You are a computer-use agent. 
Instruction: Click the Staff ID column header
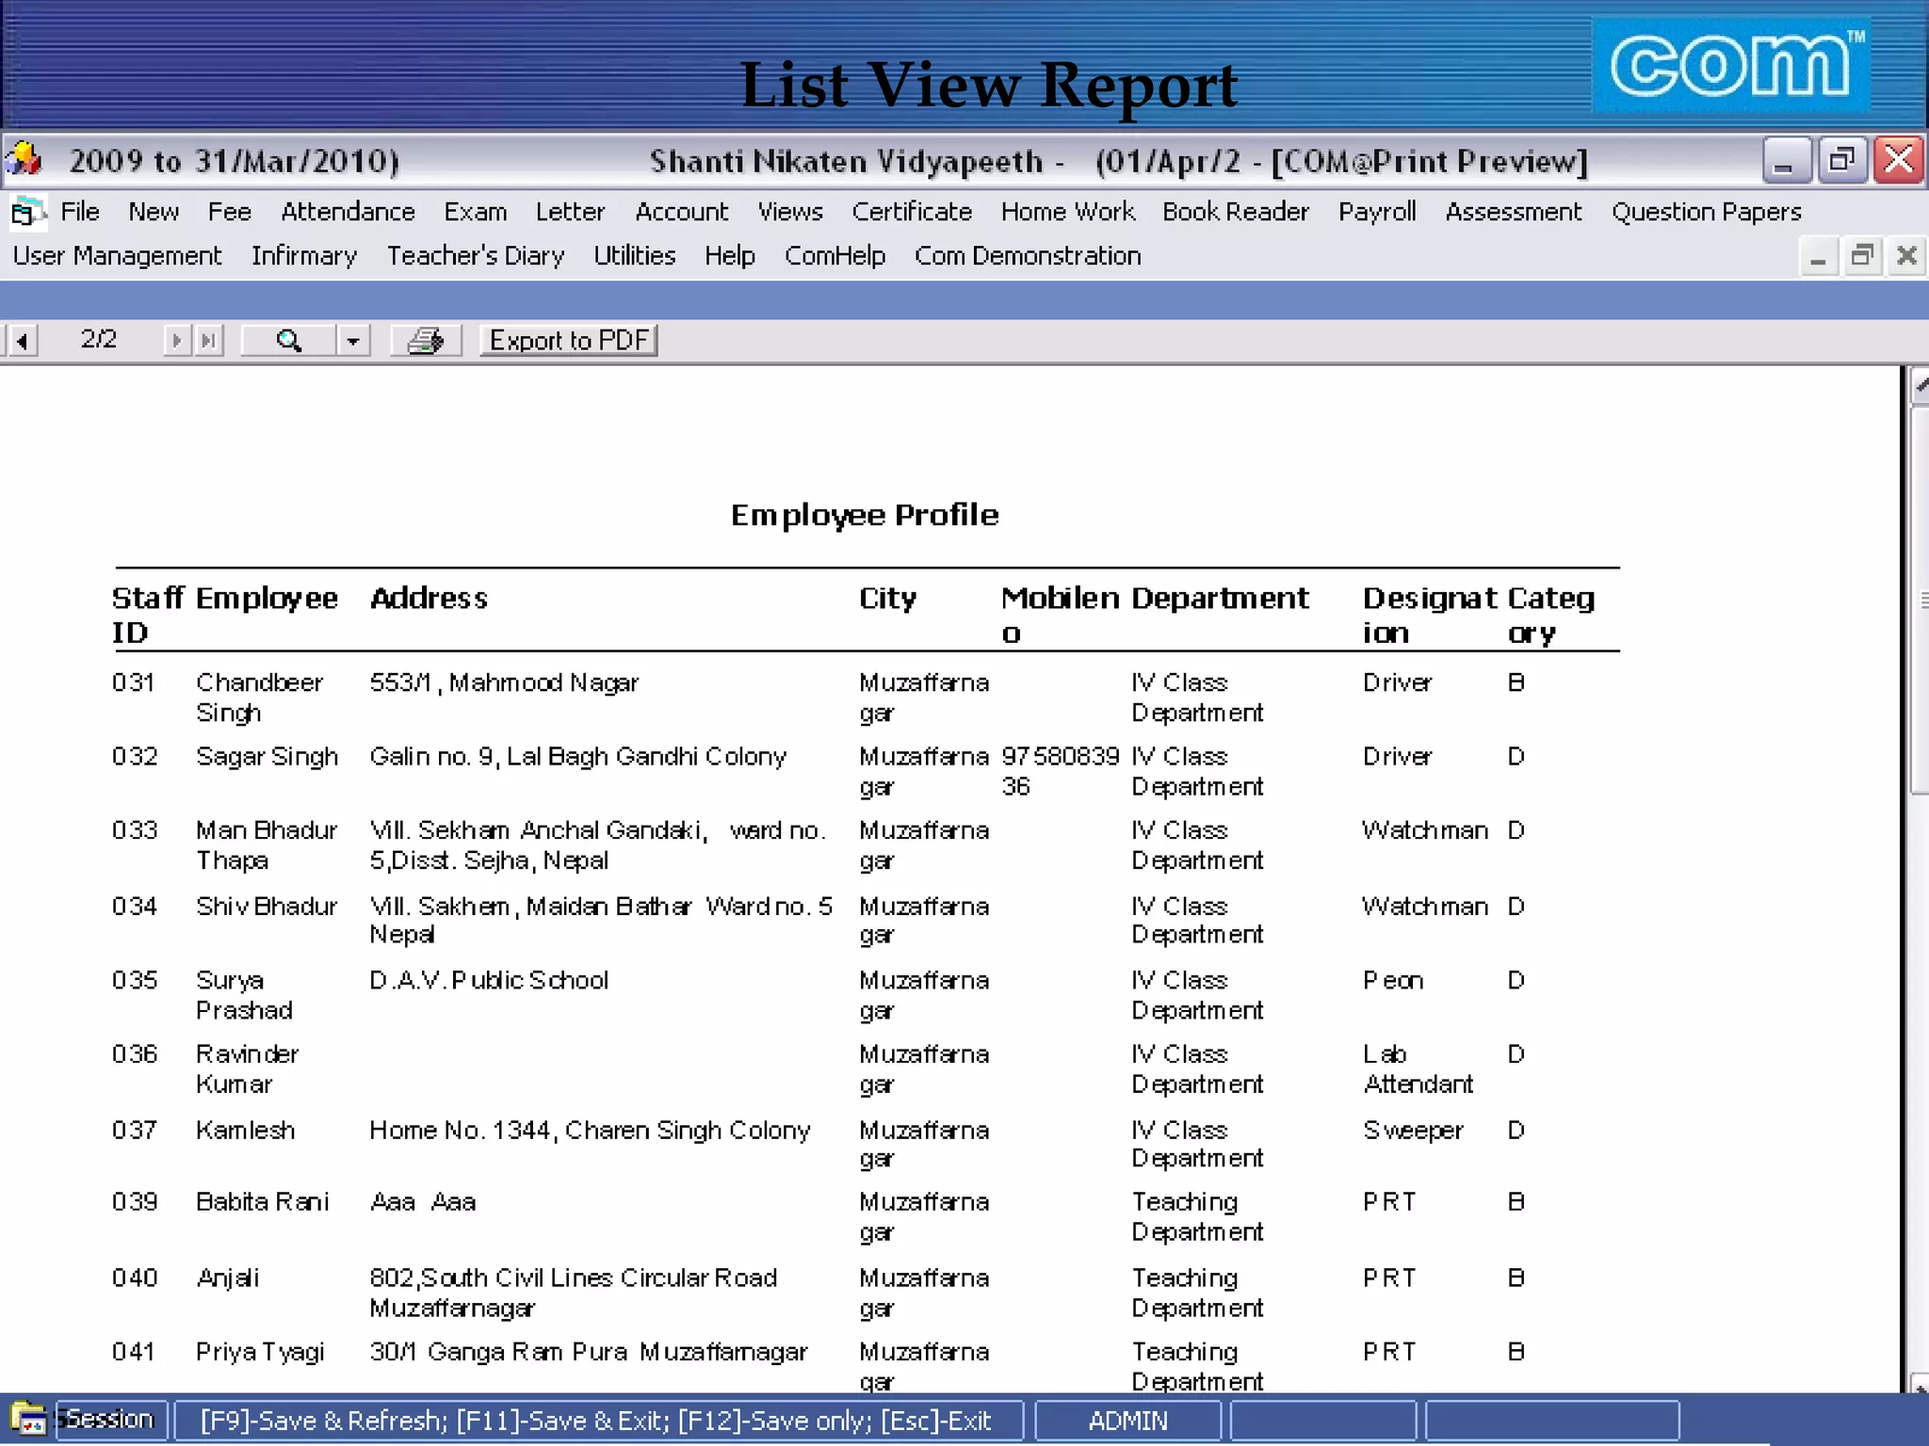[x=147, y=615]
